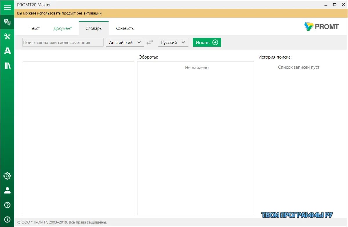Switch to the Текст tab
Viewport: 348px width, 227px height.
point(35,28)
